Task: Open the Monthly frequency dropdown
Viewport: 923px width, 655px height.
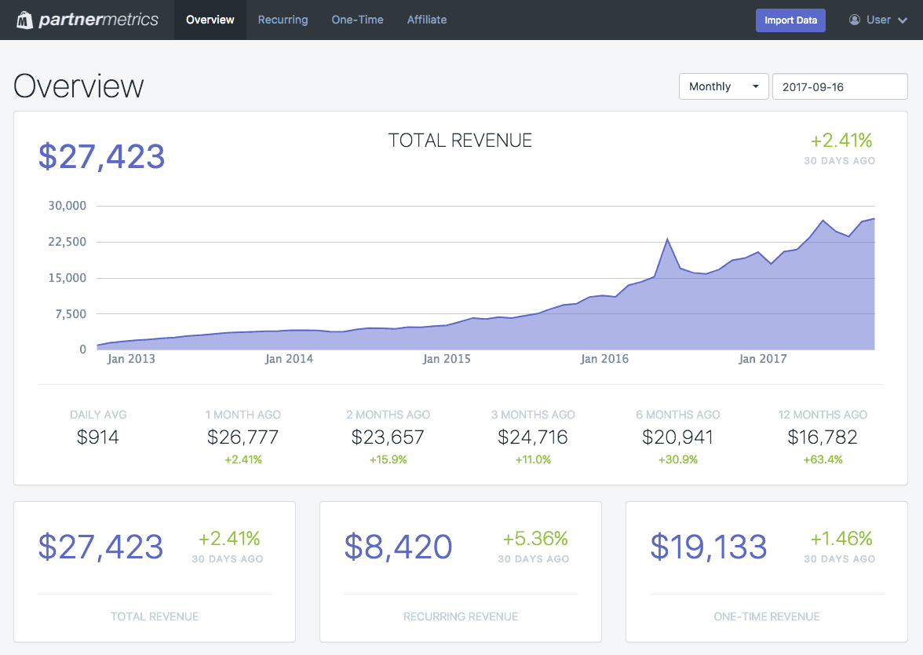Action: point(722,86)
